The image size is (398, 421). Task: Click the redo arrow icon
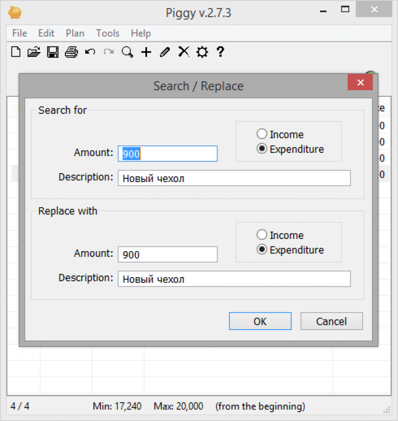pos(109,51)
